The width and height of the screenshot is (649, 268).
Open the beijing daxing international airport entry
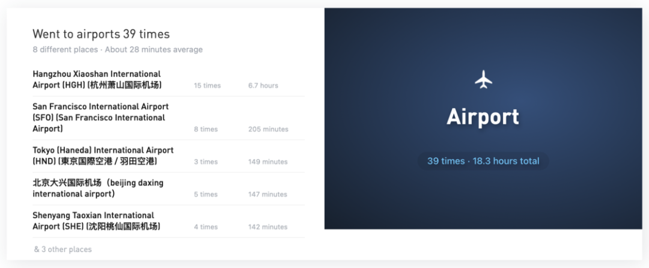tap(168, 189)
